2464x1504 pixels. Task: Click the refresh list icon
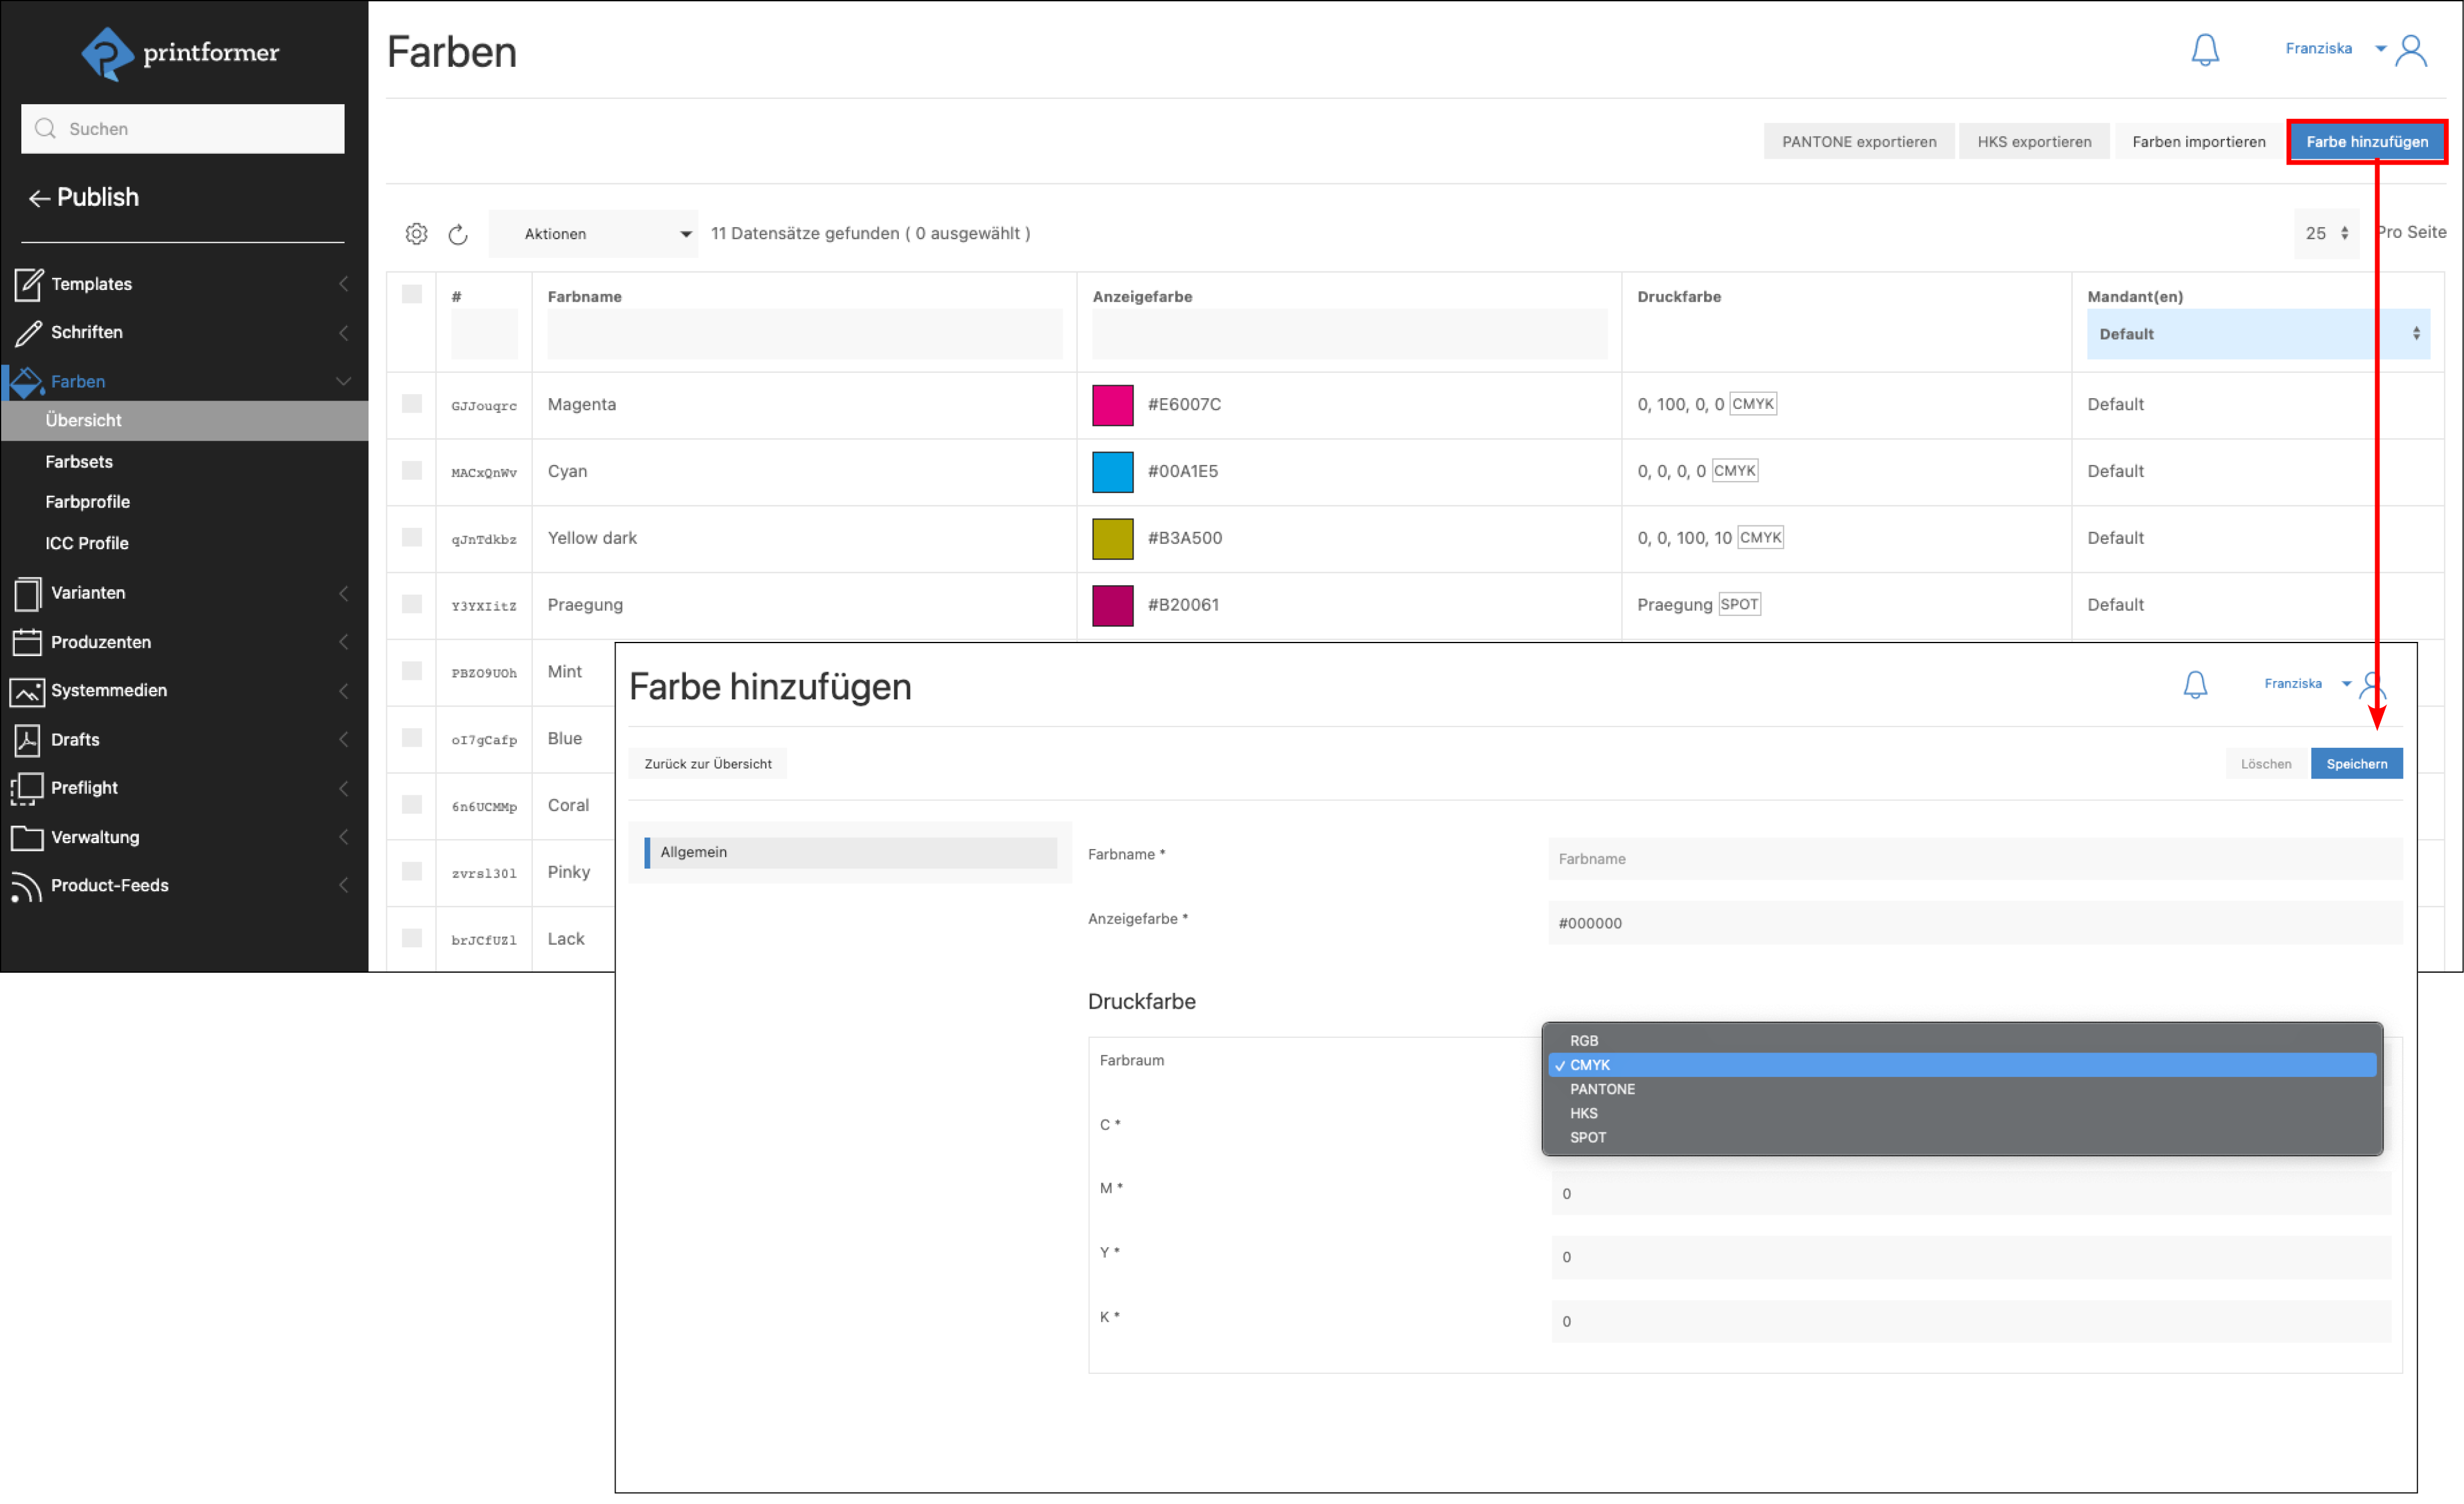(x=458, y=234)
